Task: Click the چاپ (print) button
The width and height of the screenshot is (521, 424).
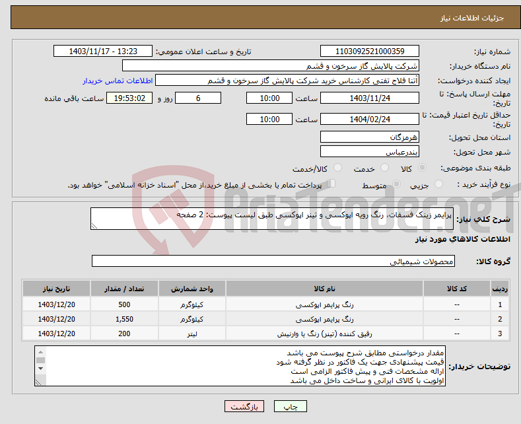Action: click(290, 406)
